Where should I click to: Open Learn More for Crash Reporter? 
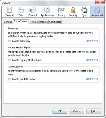[x=92, y=79]
